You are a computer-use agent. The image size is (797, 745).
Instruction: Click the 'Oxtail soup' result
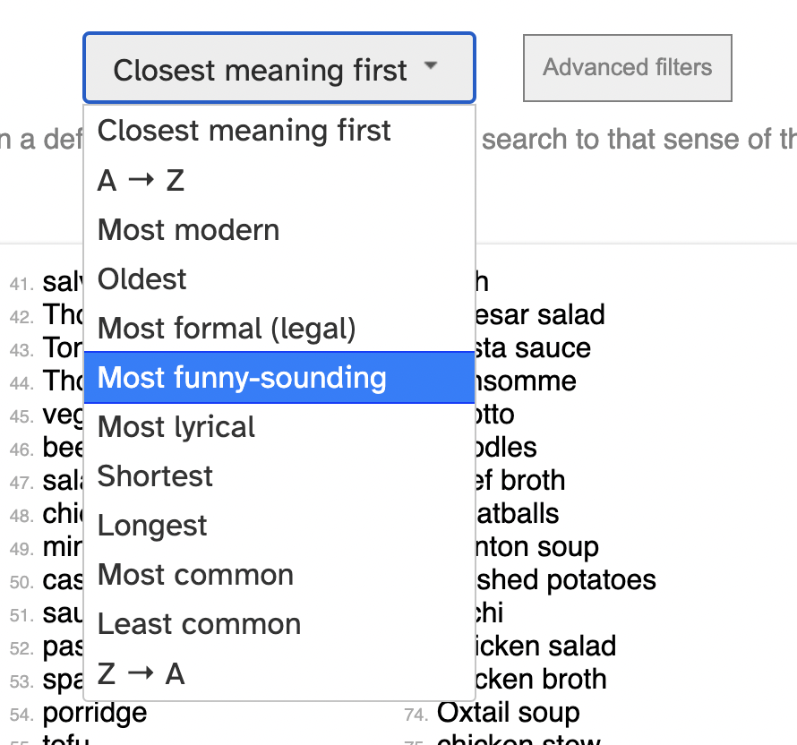(508, 713)
